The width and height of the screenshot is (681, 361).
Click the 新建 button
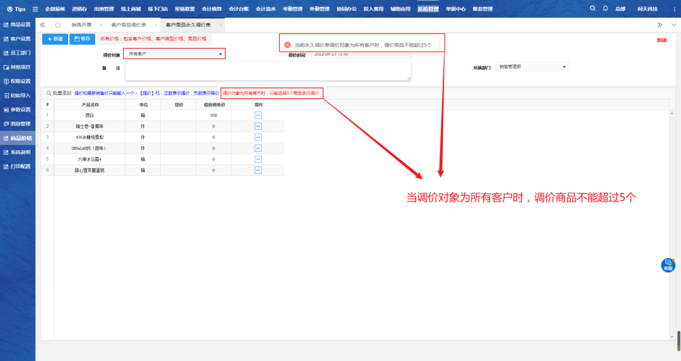coord(55,39)
